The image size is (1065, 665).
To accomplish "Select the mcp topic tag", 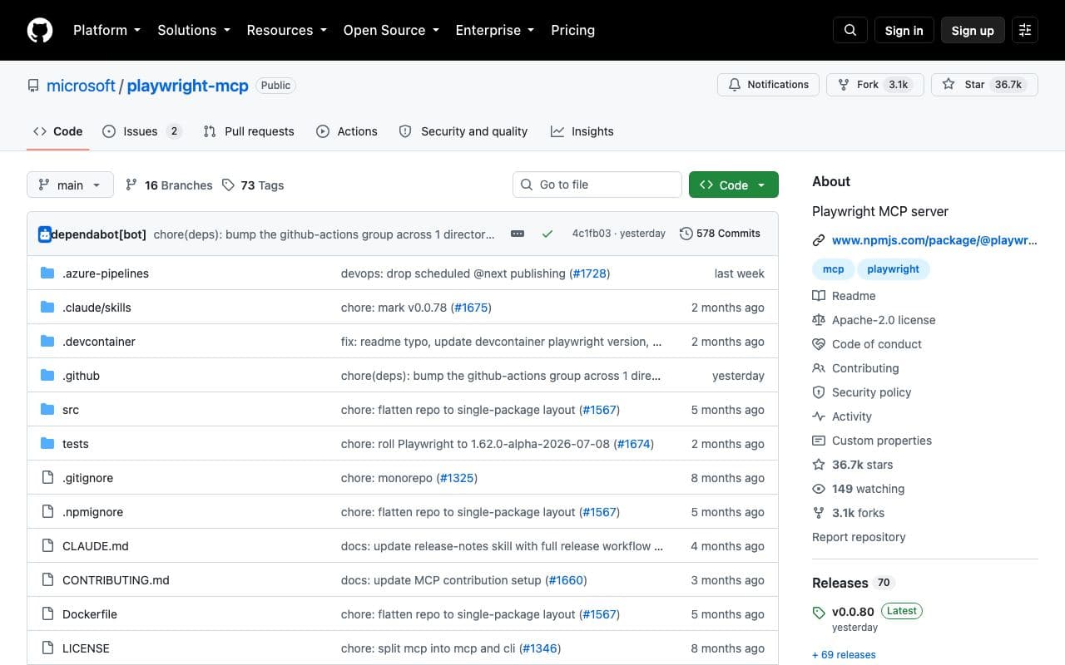I will click(833, 269).
